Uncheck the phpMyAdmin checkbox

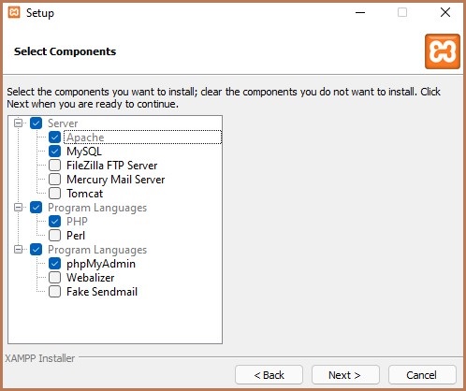click(54, 264)
